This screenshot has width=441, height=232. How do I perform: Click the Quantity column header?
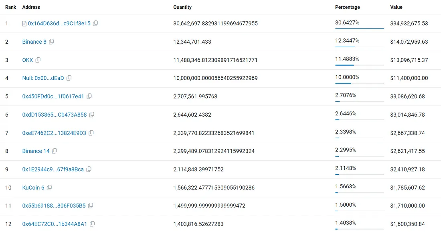click(182, 7)
